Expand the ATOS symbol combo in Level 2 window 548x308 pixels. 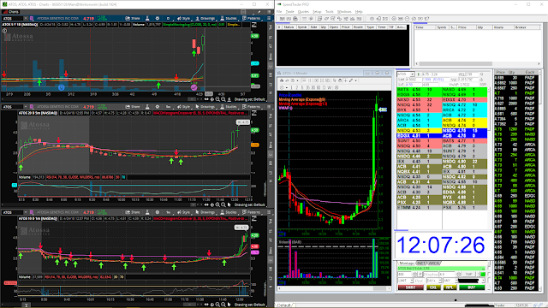pos(413,74)
